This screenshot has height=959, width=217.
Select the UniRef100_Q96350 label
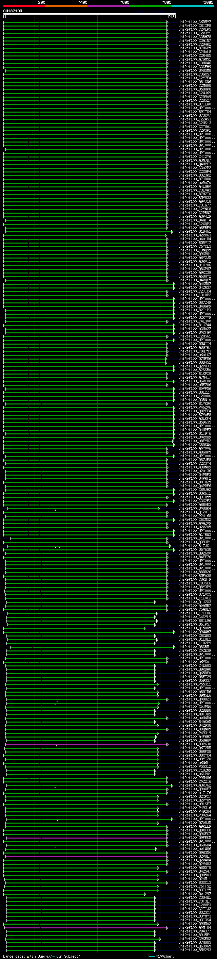[195, 853]
